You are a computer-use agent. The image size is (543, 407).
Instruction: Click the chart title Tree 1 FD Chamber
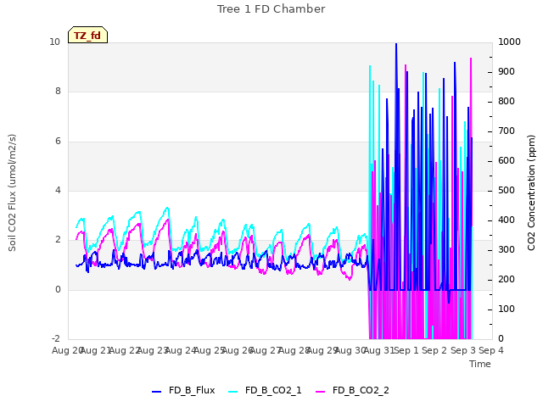[271, 9]
